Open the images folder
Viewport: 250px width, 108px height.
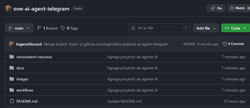[x=22, y=79]
